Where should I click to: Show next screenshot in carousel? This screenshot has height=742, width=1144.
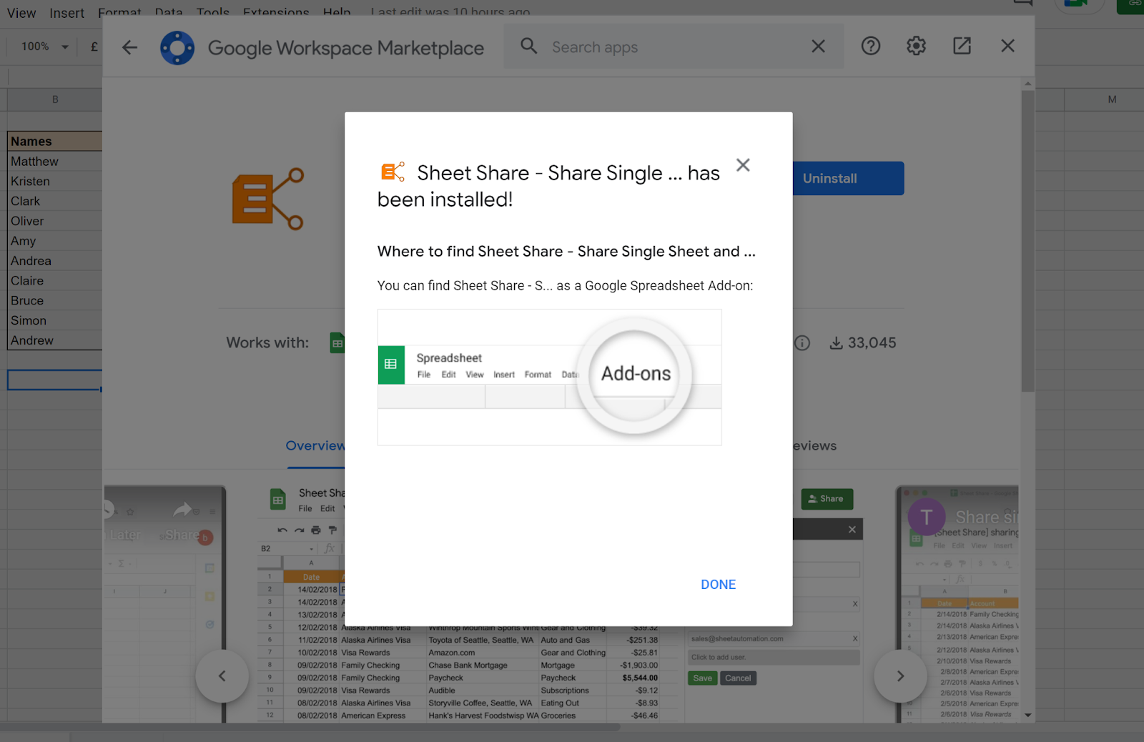(x=900, y=676)
